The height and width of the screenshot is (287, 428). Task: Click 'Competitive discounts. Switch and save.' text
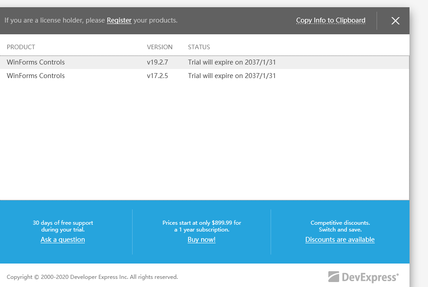pyautogui.click(x=340, y=226)
